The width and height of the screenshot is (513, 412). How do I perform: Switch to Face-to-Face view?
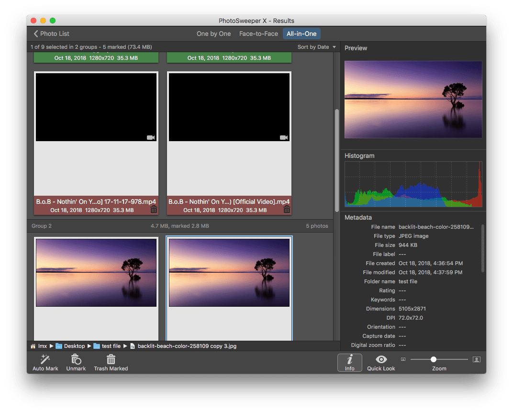[x=258, y=33]
